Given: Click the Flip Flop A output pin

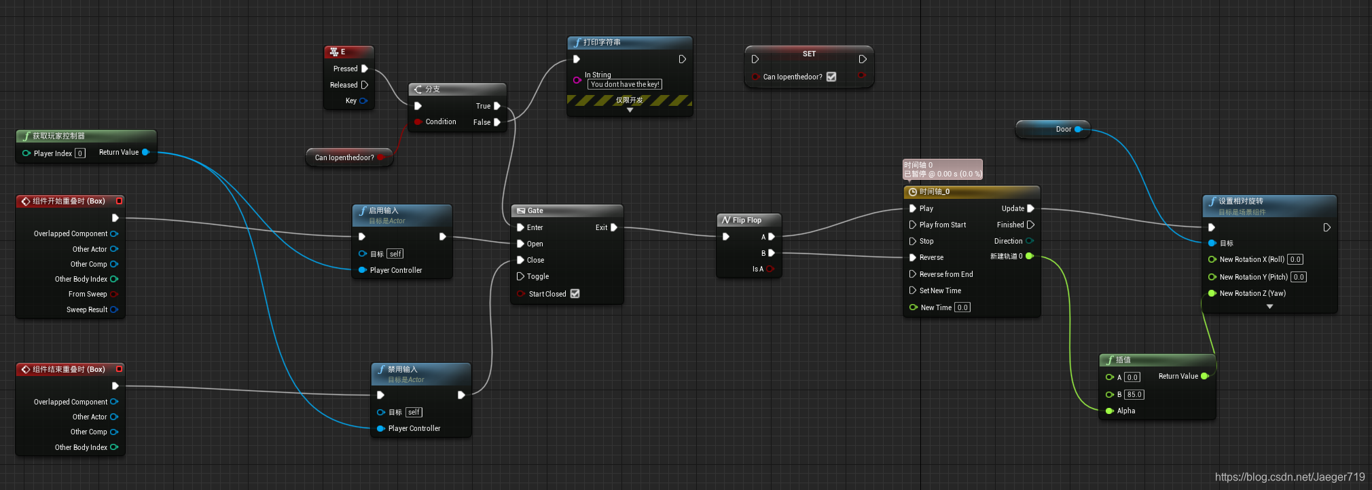Looking at the screenshot, I should [771, 237].
